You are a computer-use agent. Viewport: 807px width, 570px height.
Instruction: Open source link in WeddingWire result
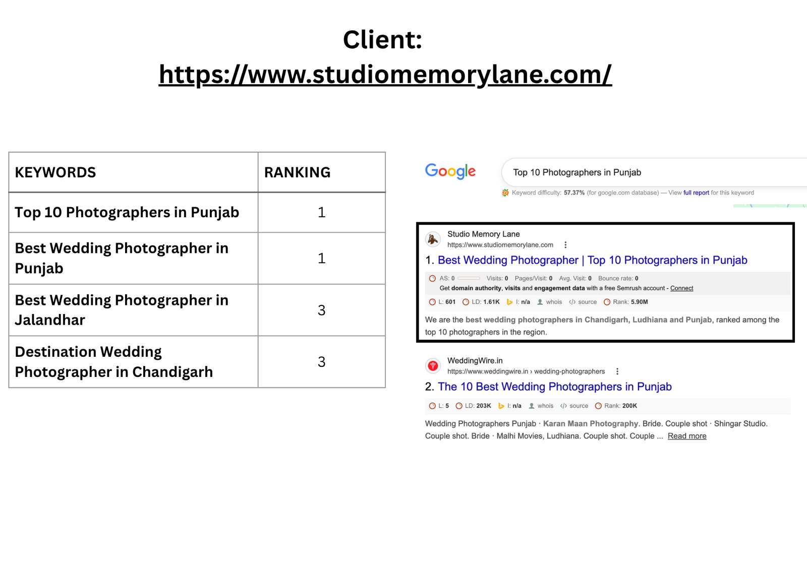coord(574,406)
